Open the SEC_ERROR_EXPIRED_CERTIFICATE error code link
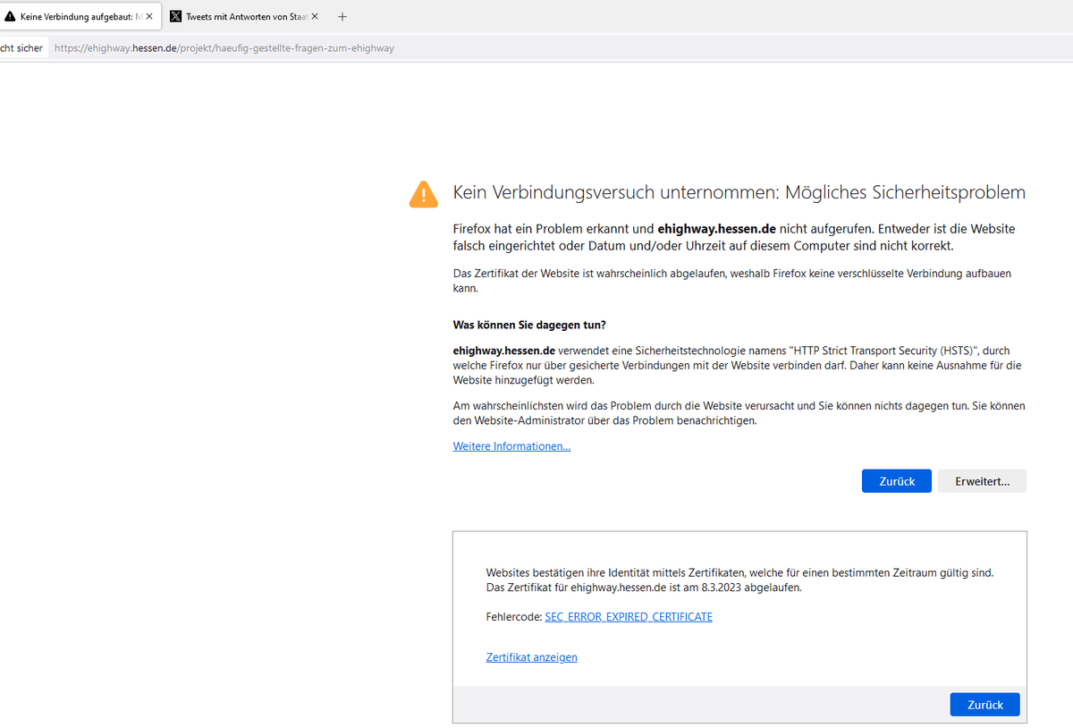 pyautogui.click(x=629, y=617)
